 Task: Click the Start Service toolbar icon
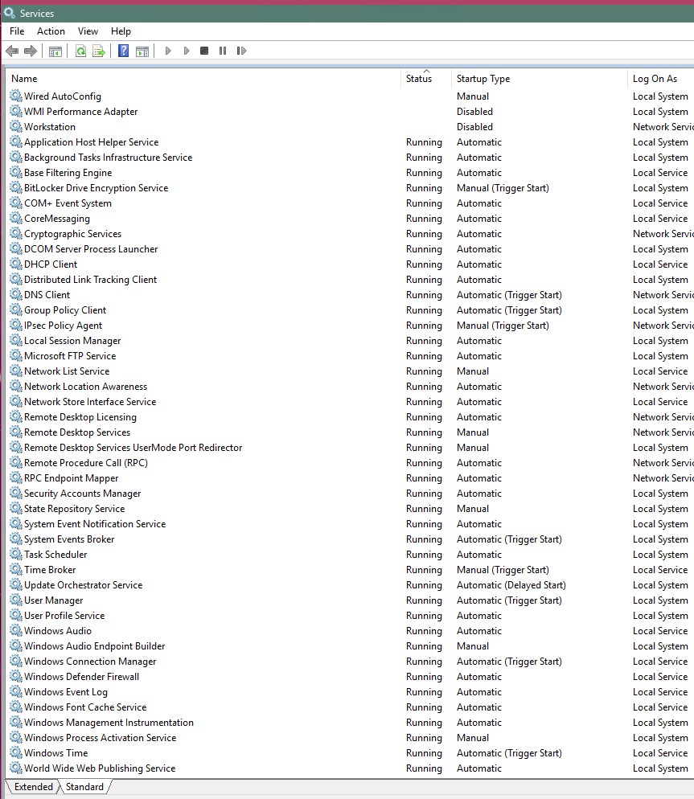[x=167, y=51]
